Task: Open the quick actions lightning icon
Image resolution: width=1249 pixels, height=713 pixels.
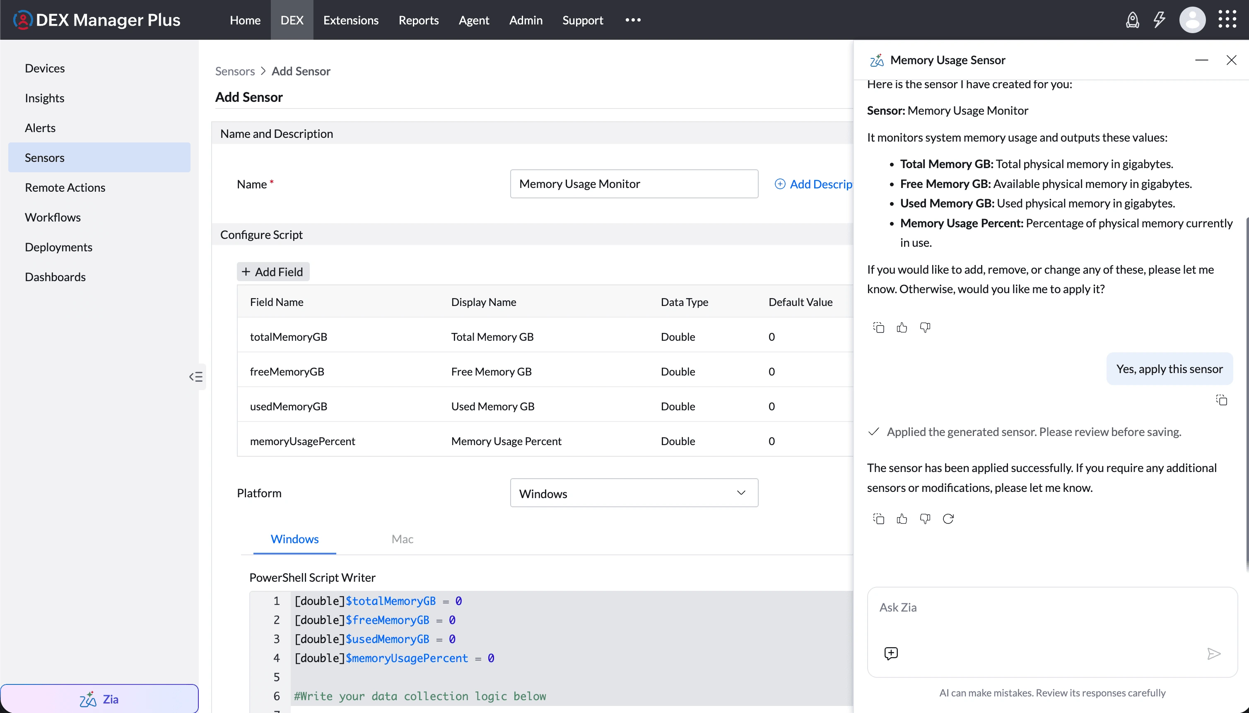Action: tap(1160, 20)
